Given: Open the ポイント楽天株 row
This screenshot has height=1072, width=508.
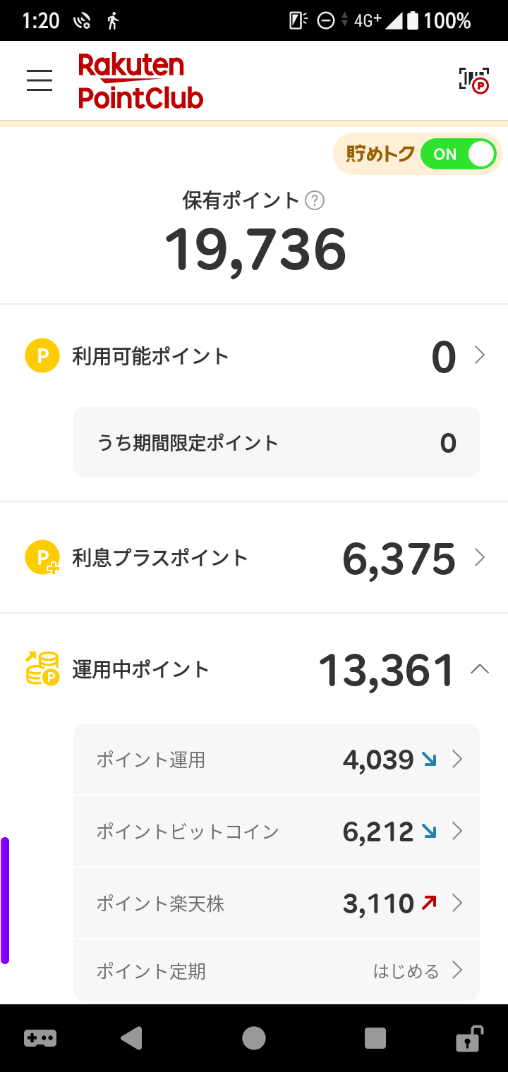Looking at the screenshot, I should click(277, 903).
